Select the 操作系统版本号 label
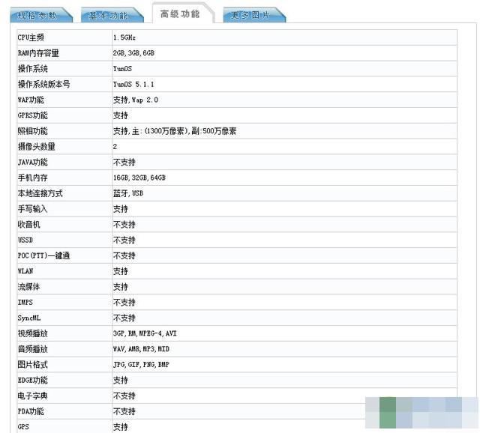Screen dimensions: 480x433 click(x=43, y=85)
